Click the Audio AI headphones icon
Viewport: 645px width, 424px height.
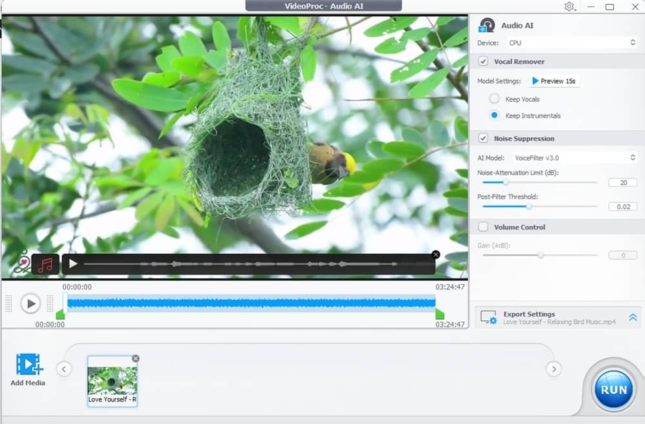pyautogui.click(x=486, y=26)
